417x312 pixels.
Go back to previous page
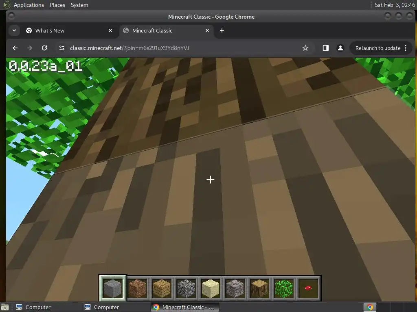[x=15, y=48]
